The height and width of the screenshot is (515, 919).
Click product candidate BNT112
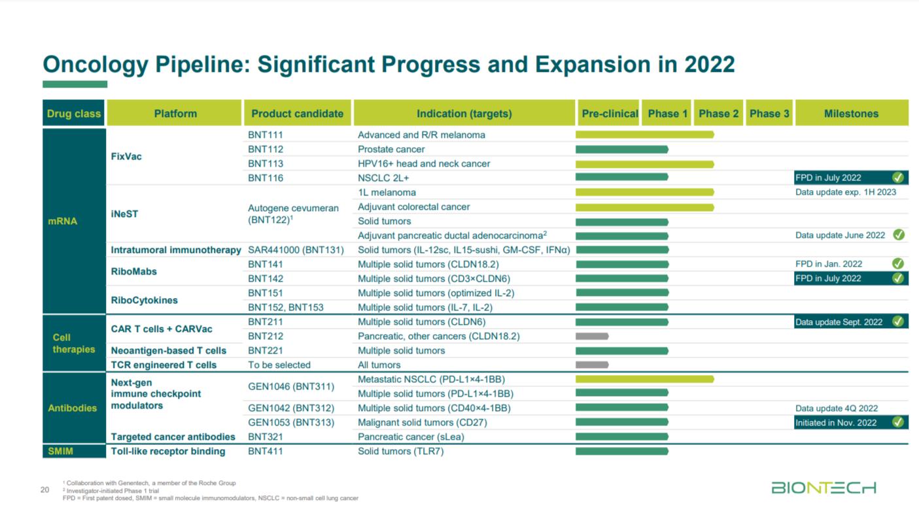[266, 149]
